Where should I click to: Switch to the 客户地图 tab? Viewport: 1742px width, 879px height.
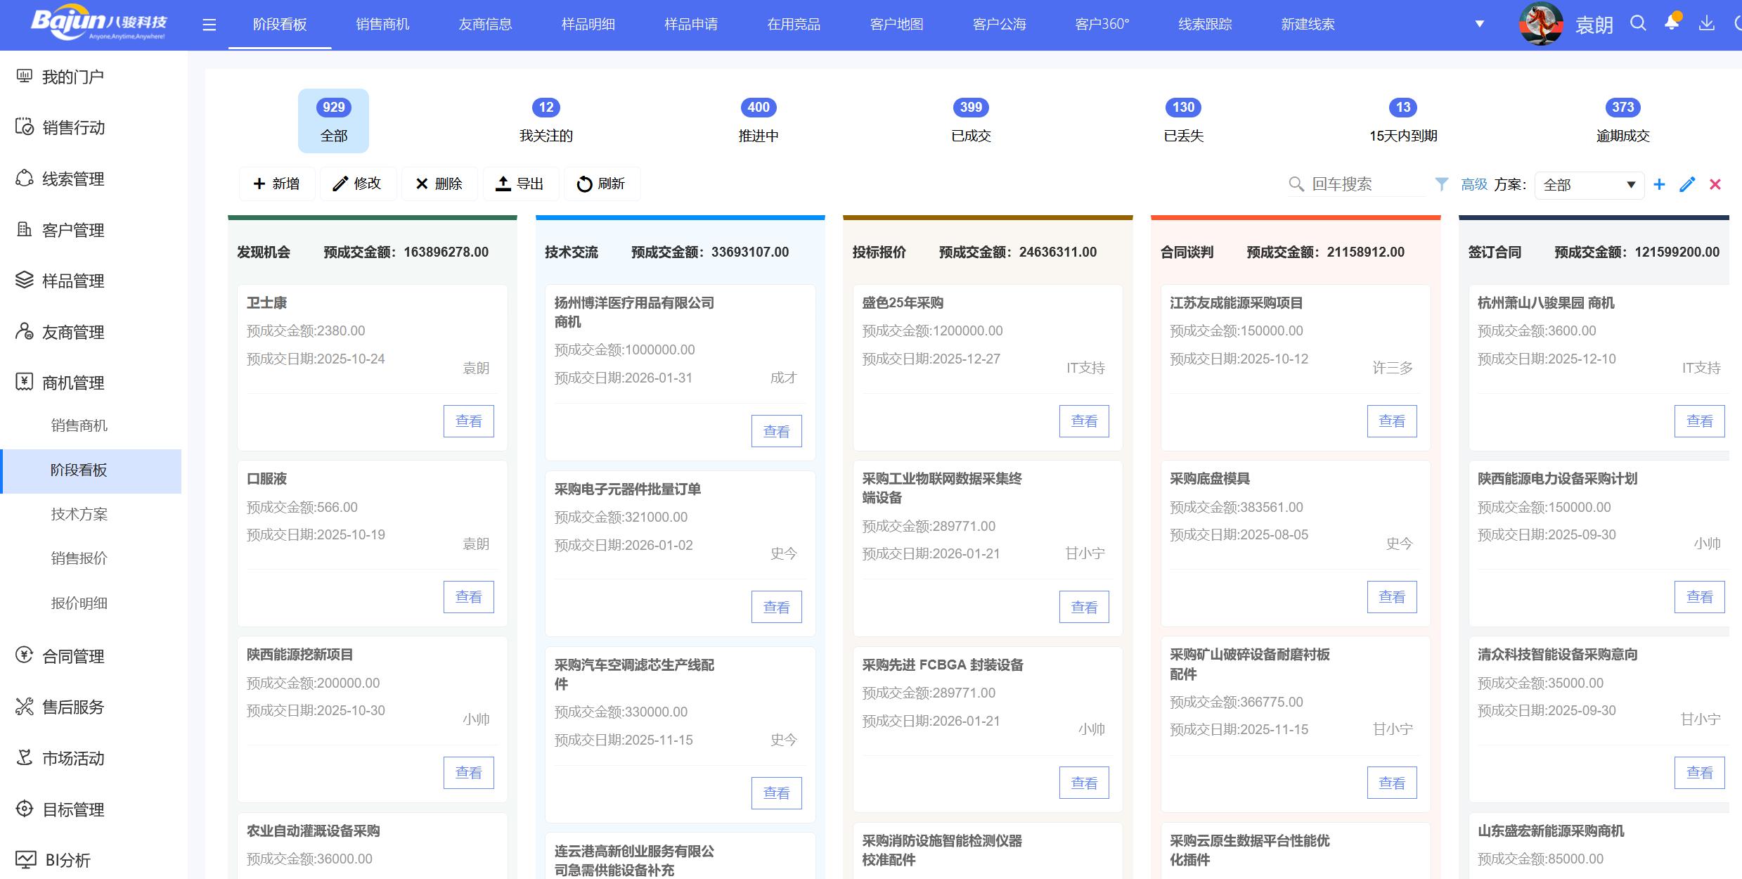(x=896, y=25)
